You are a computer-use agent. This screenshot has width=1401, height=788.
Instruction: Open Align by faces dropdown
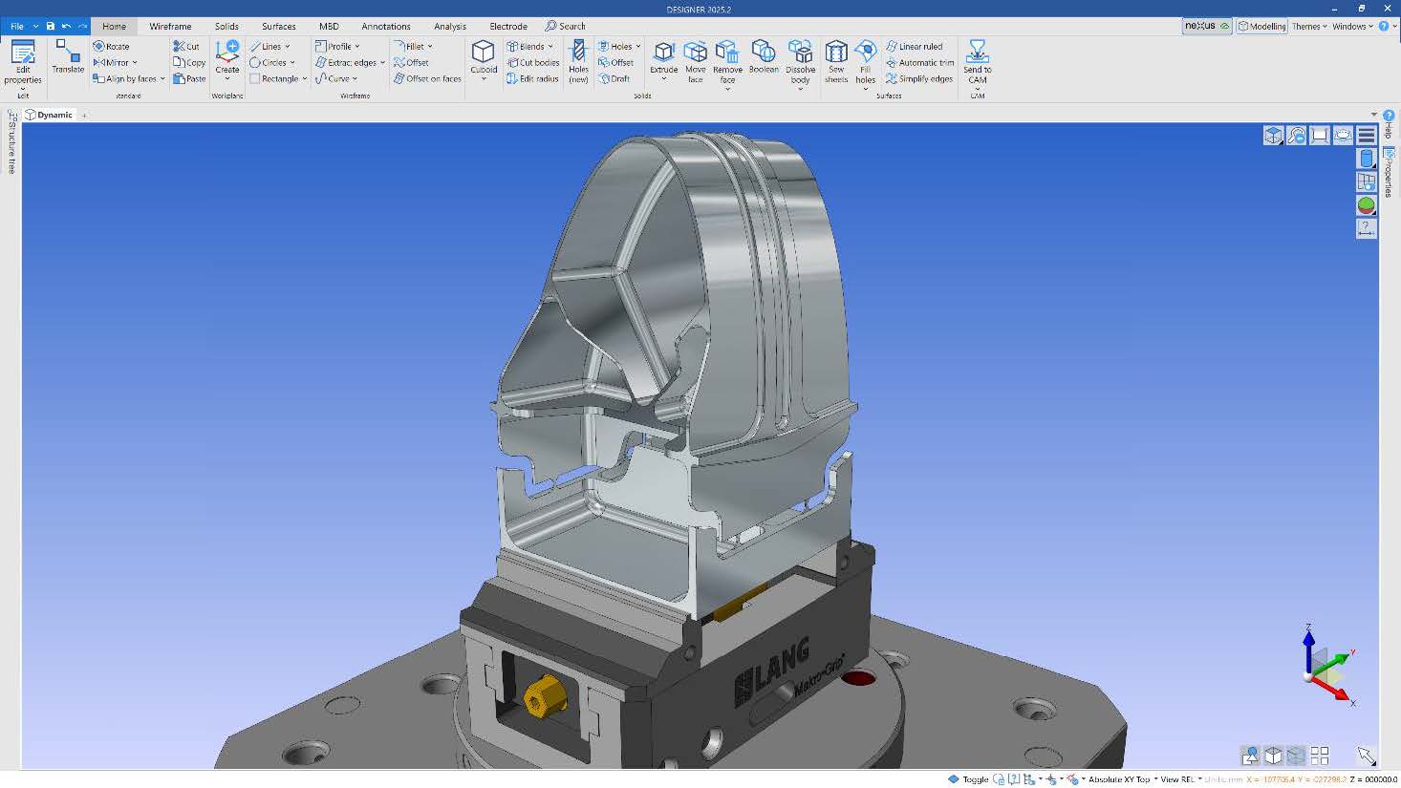pos(162,78)
